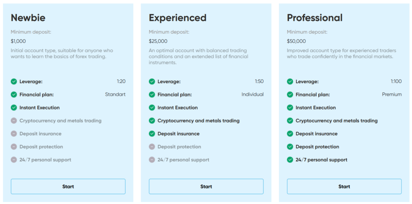Click the $25,000 minimum deposit amount

(158, 41)
